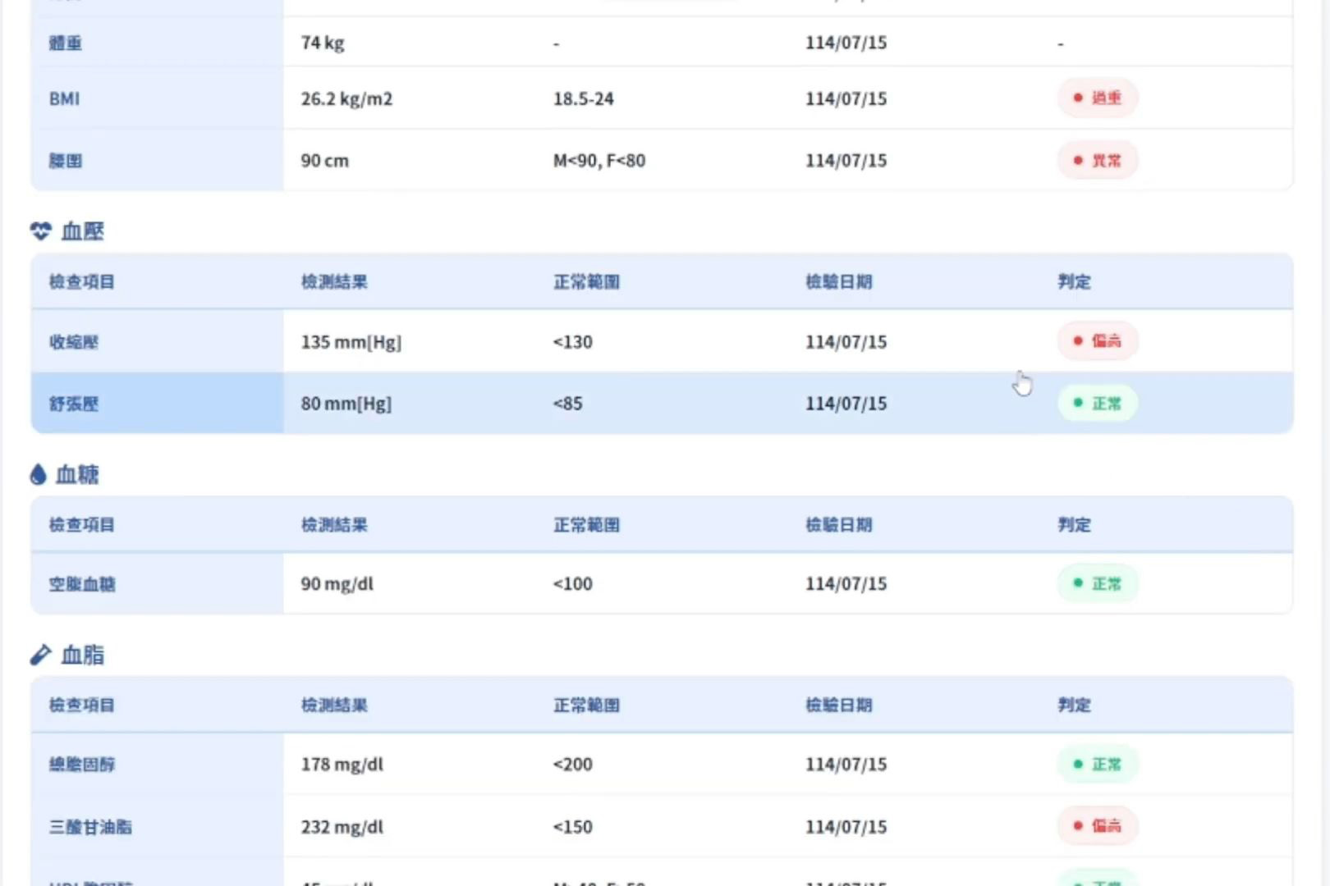Expand the 血糖 section header
Viewport: 1330px width, 886px height.
point(76,474)
